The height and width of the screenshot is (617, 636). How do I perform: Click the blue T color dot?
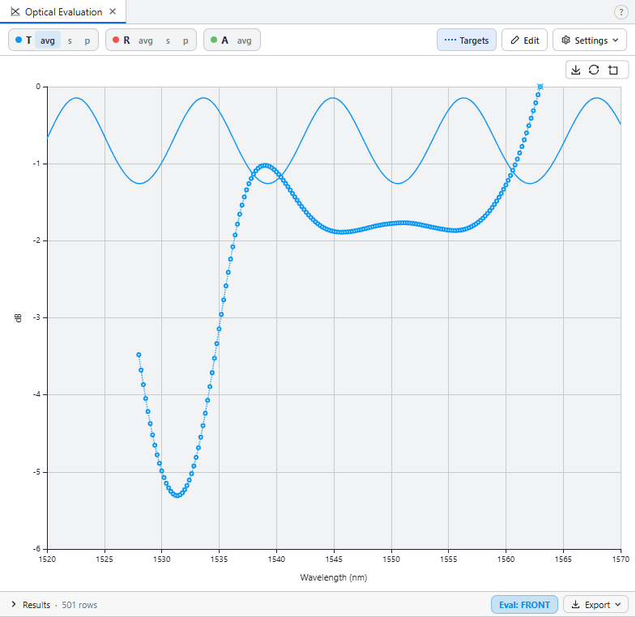pos(19,40)
